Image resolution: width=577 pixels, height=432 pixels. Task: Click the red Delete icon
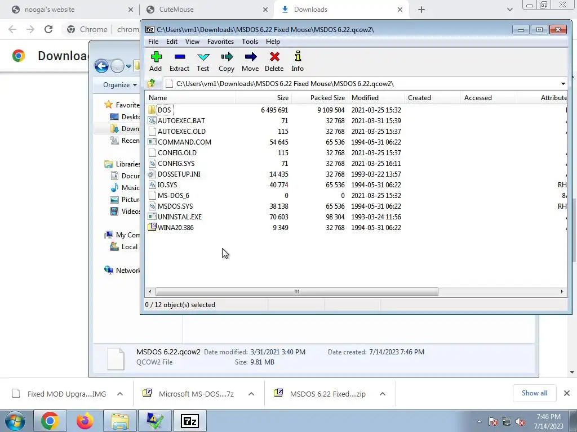pyautogui.click(x=274, y=57)
